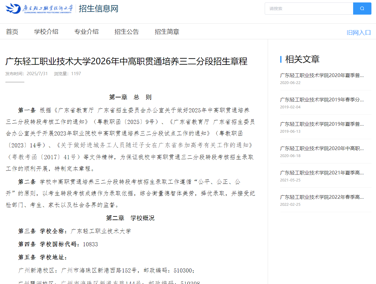
Task: Click the date 2020-06-22 under first article
Action: (x=289, y=82)
